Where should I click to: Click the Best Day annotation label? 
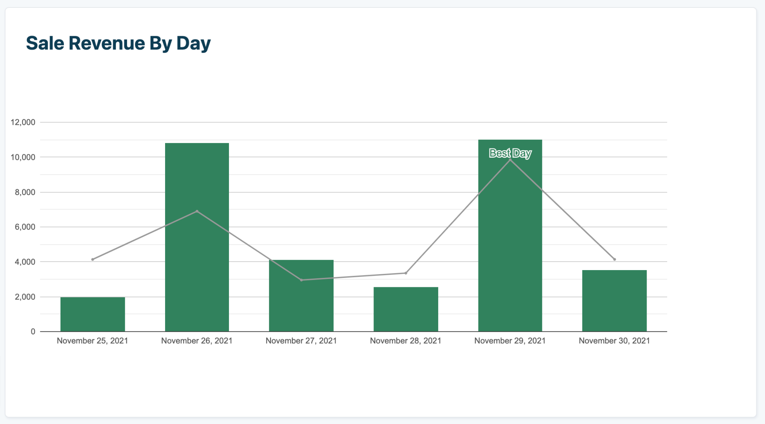pyautogui.click(x=510, y=153)
